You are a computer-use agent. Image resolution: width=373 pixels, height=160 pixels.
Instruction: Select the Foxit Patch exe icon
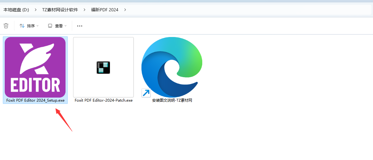tap(103, 67)
